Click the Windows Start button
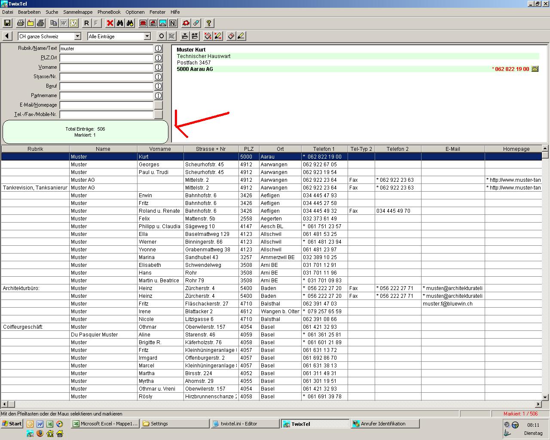The image size is (550, 440). [x=12, y=424]
